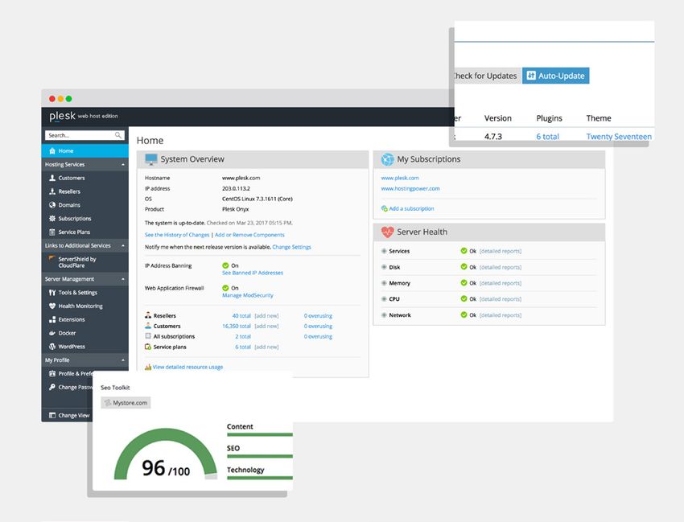Image resolution: width=684 pixels, height=522 pixels.
Task: Expand the Memory health row
Action: (384, 283)
